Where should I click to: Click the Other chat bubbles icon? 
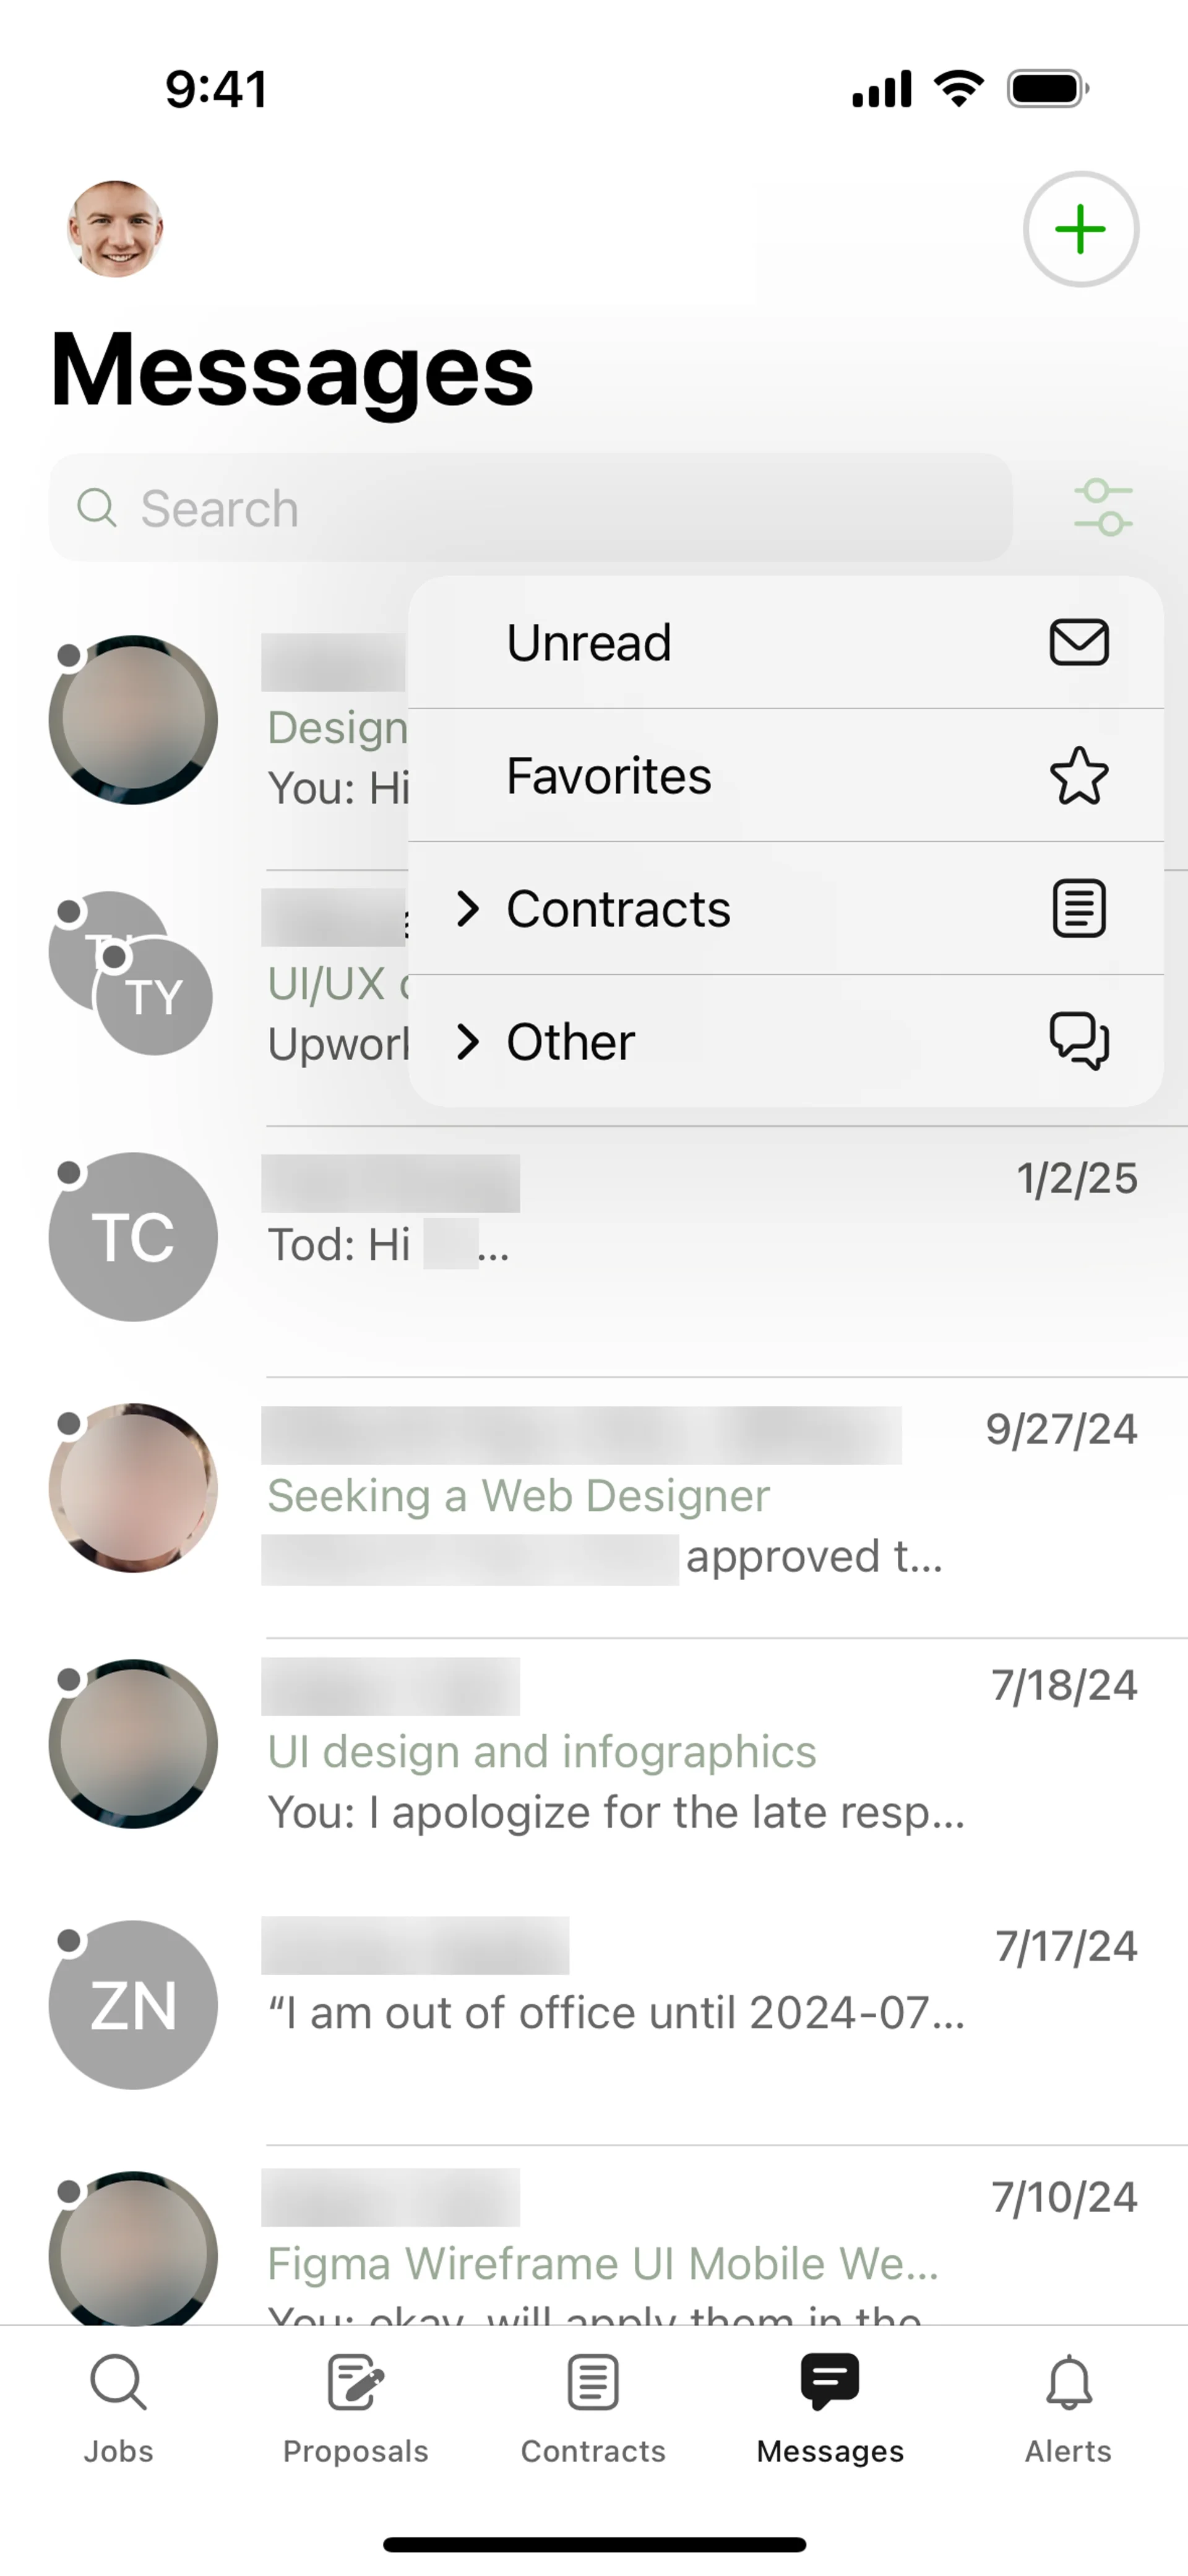(1078, 1041)
